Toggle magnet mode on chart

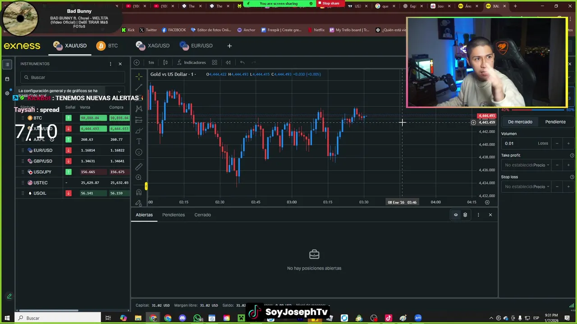(x=139, y=192)
